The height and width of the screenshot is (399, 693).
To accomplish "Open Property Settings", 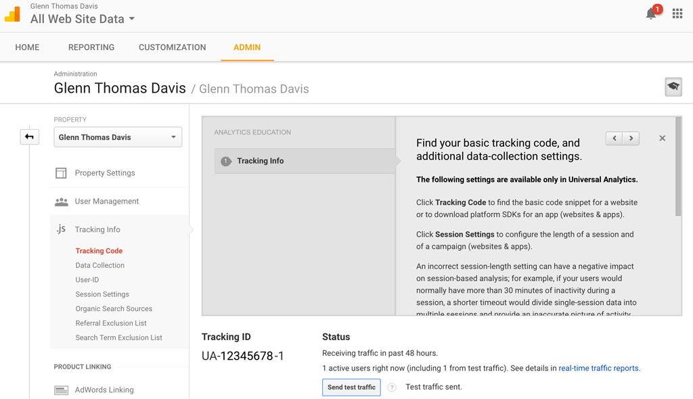I will point(105,172).
